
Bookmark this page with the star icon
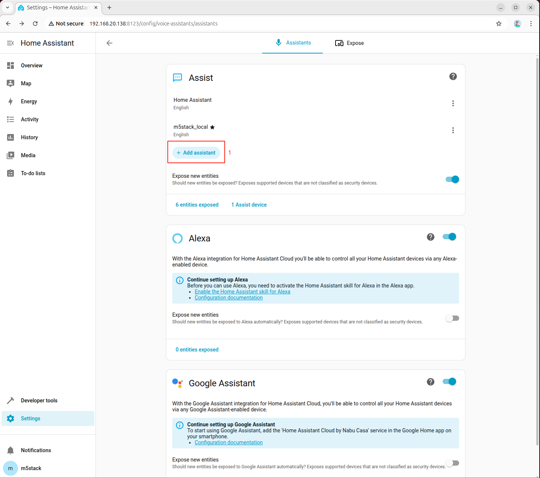coord(498,24)
